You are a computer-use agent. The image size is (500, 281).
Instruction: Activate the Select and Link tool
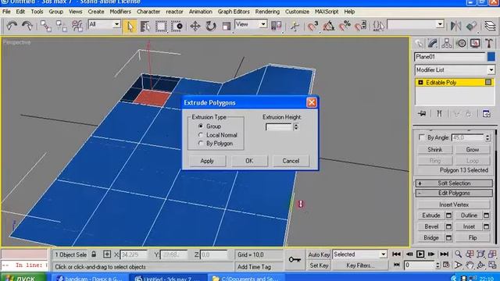coord(45,26)
